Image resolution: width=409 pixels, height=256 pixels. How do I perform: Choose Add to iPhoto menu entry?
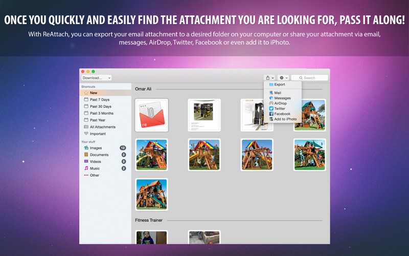click(283, 119)
